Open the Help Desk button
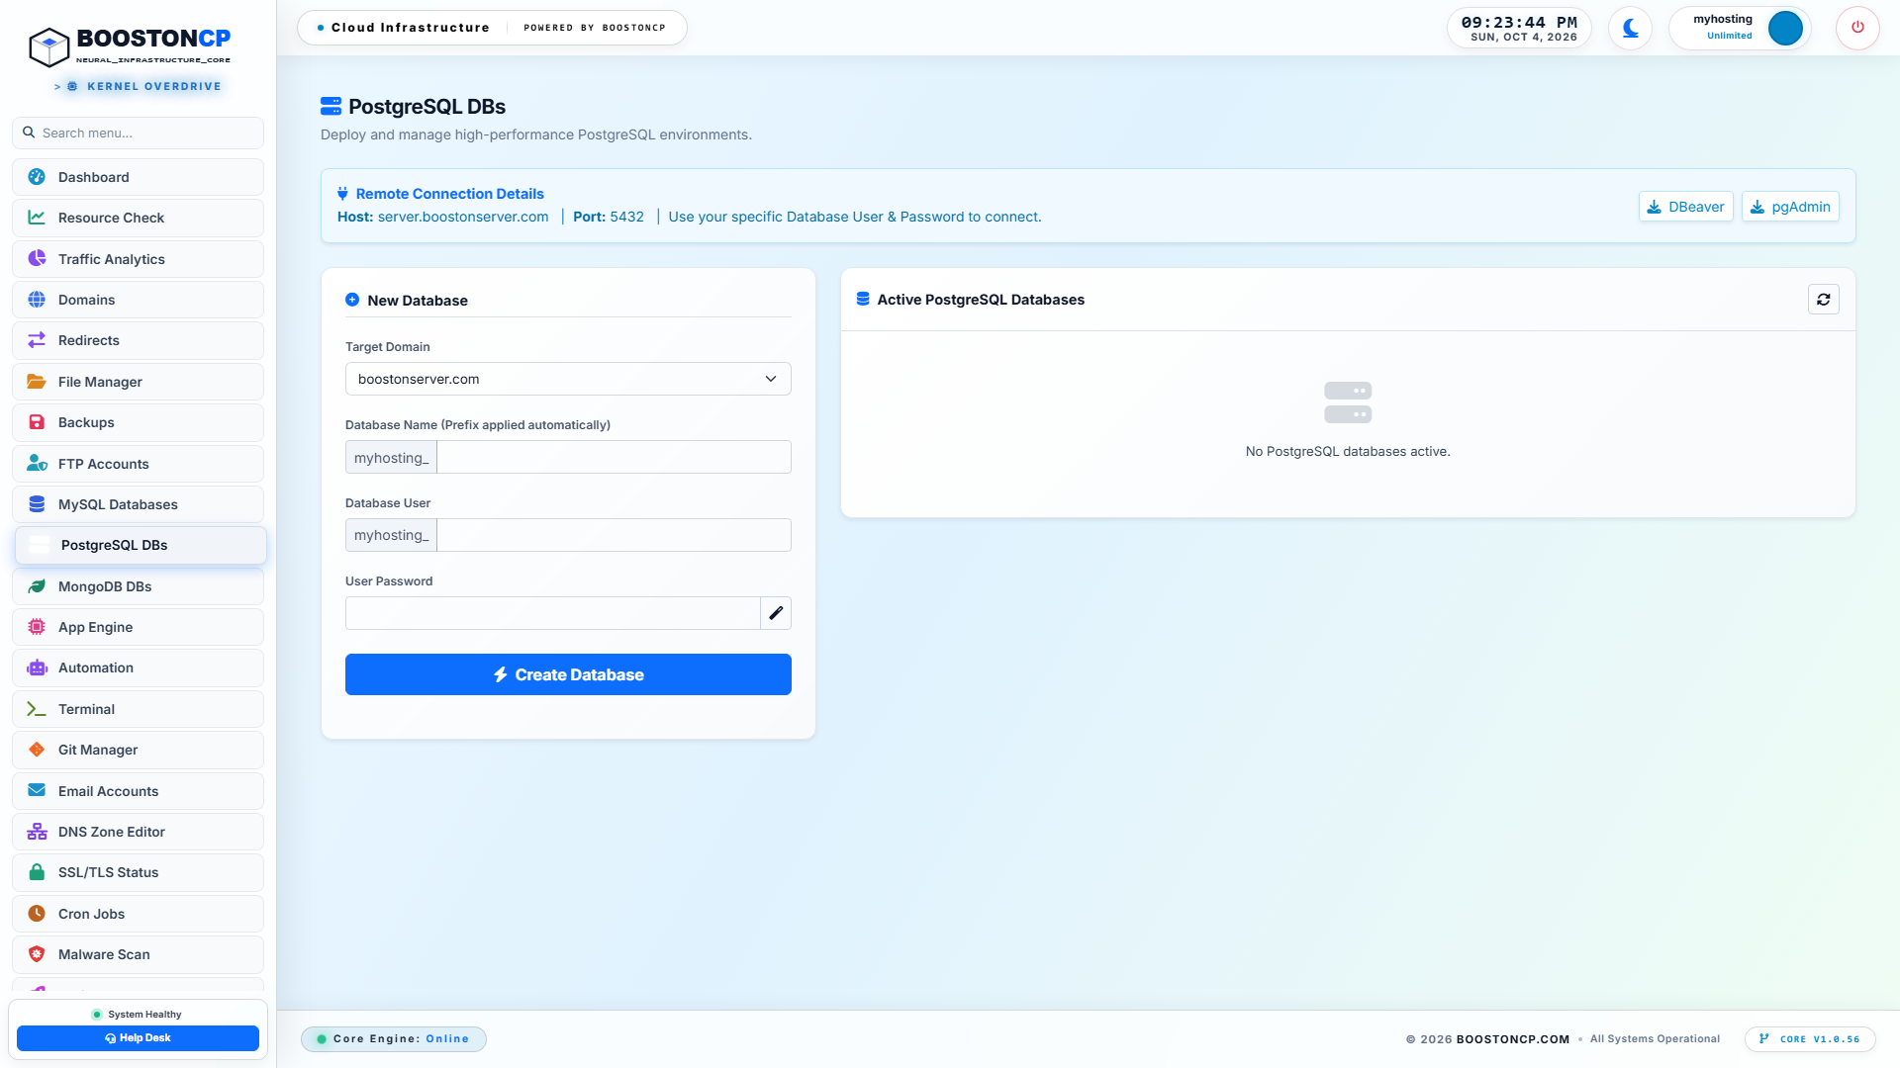The width and height of the screenshot is (1900, 1068). point(138,1038)
